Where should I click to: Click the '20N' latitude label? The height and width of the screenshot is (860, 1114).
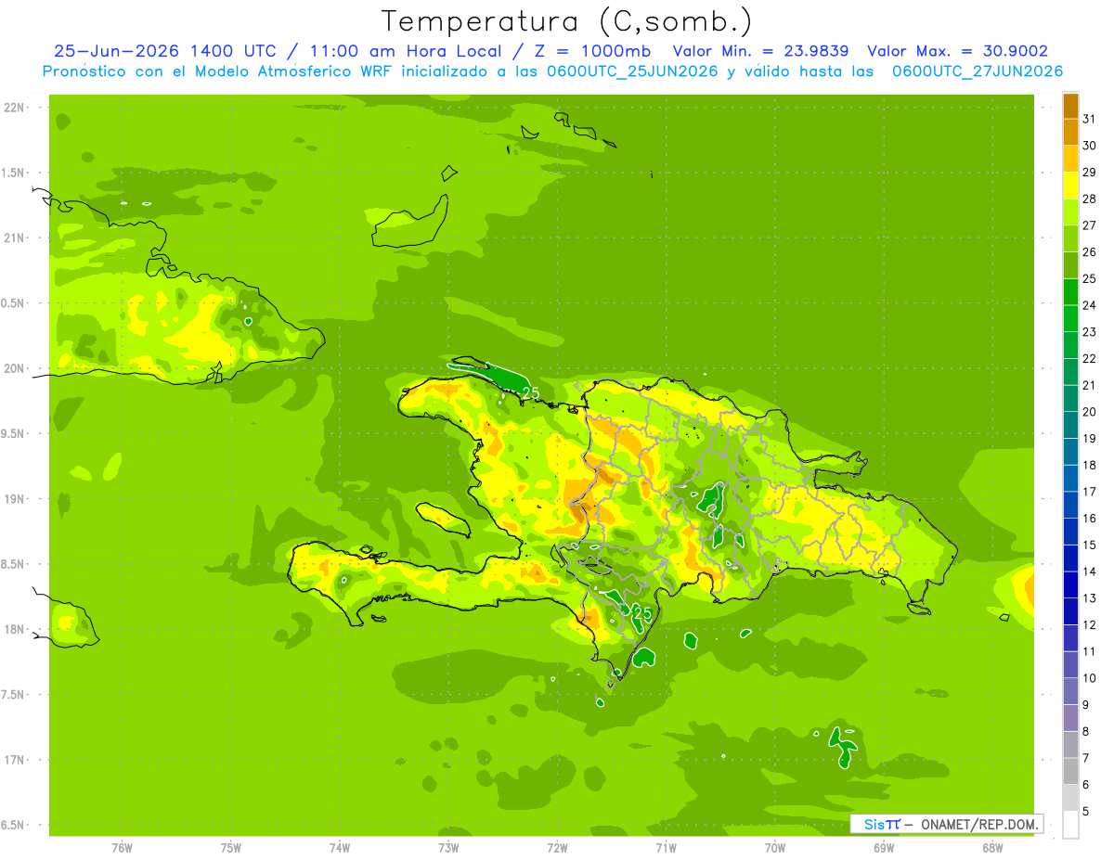pyautogui.click(x=15, y=368)
